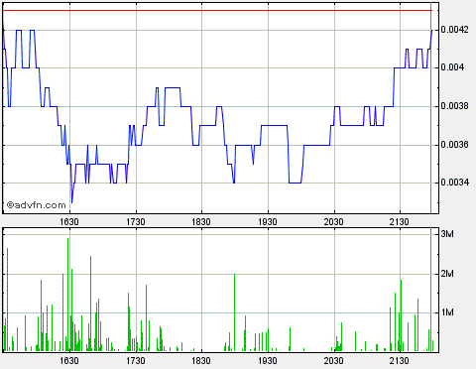Click the red horizontal reference line
The height and width of the screenshot is (369, 476).
(x=217, y=11)
